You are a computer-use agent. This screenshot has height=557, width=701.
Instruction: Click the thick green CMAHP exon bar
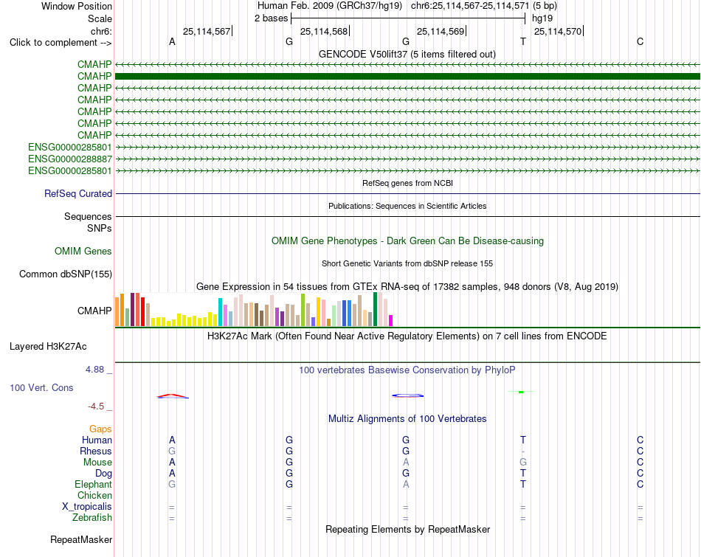408,77
